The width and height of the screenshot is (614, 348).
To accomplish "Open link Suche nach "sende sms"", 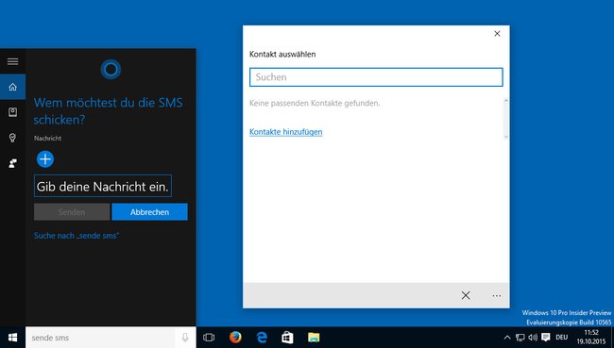I will [x=77, y=236].
